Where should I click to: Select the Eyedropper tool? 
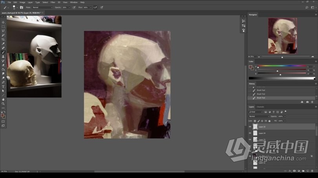(3, 44)
